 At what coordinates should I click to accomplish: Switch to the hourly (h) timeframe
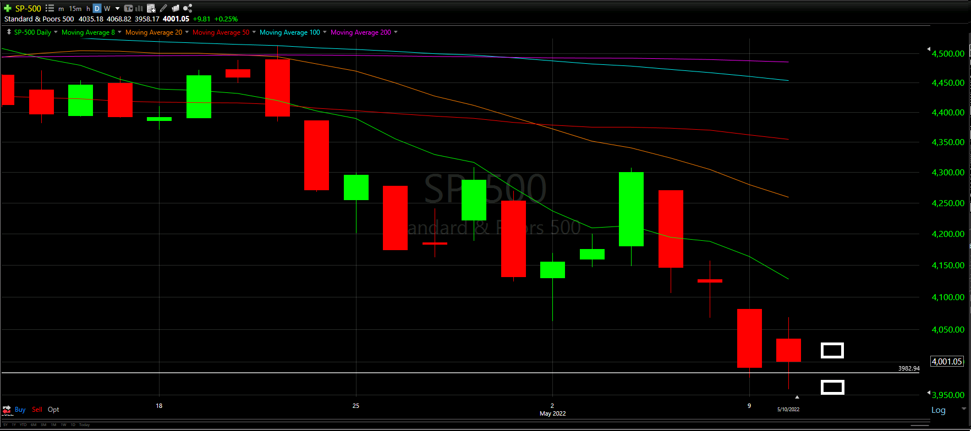[88, 8]
